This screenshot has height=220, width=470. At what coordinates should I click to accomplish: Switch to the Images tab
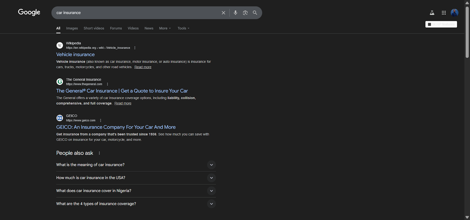[x=72, y=28]
